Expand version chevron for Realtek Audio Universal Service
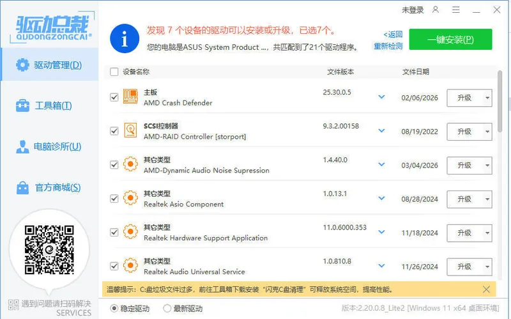 pyautogui.click(x=381, y=265)
